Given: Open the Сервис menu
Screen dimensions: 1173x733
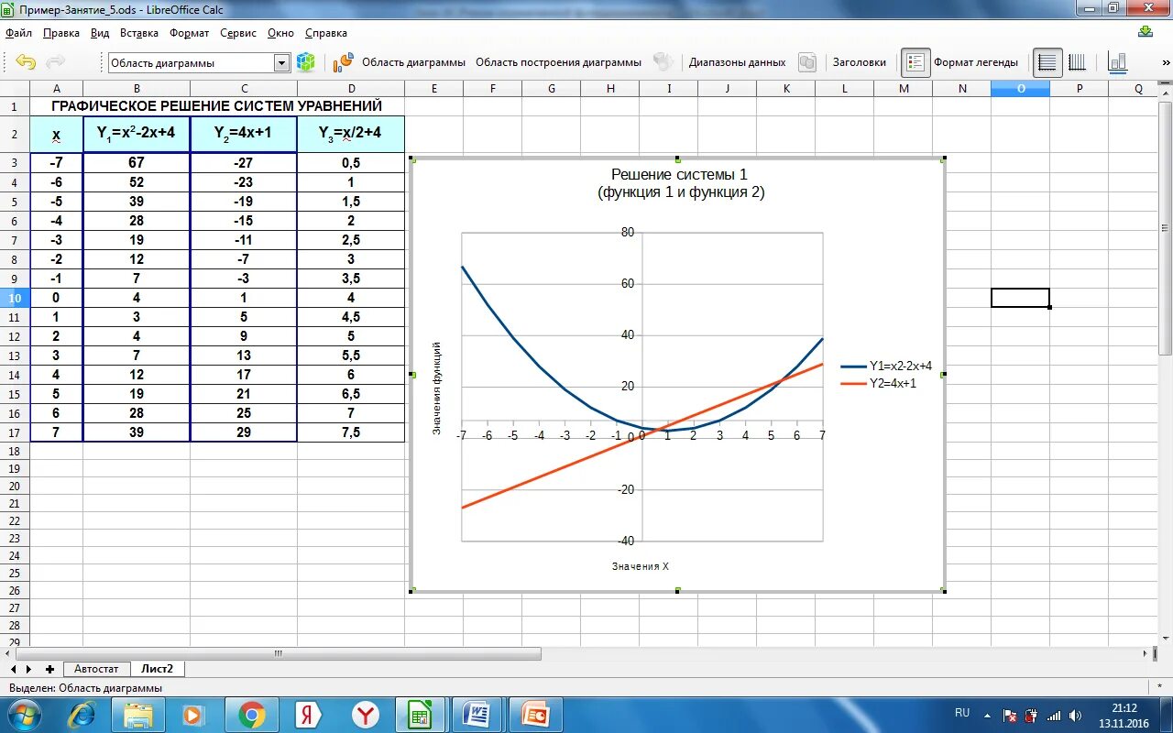Looking at the screenshot, I should click(x=238, y=33).
